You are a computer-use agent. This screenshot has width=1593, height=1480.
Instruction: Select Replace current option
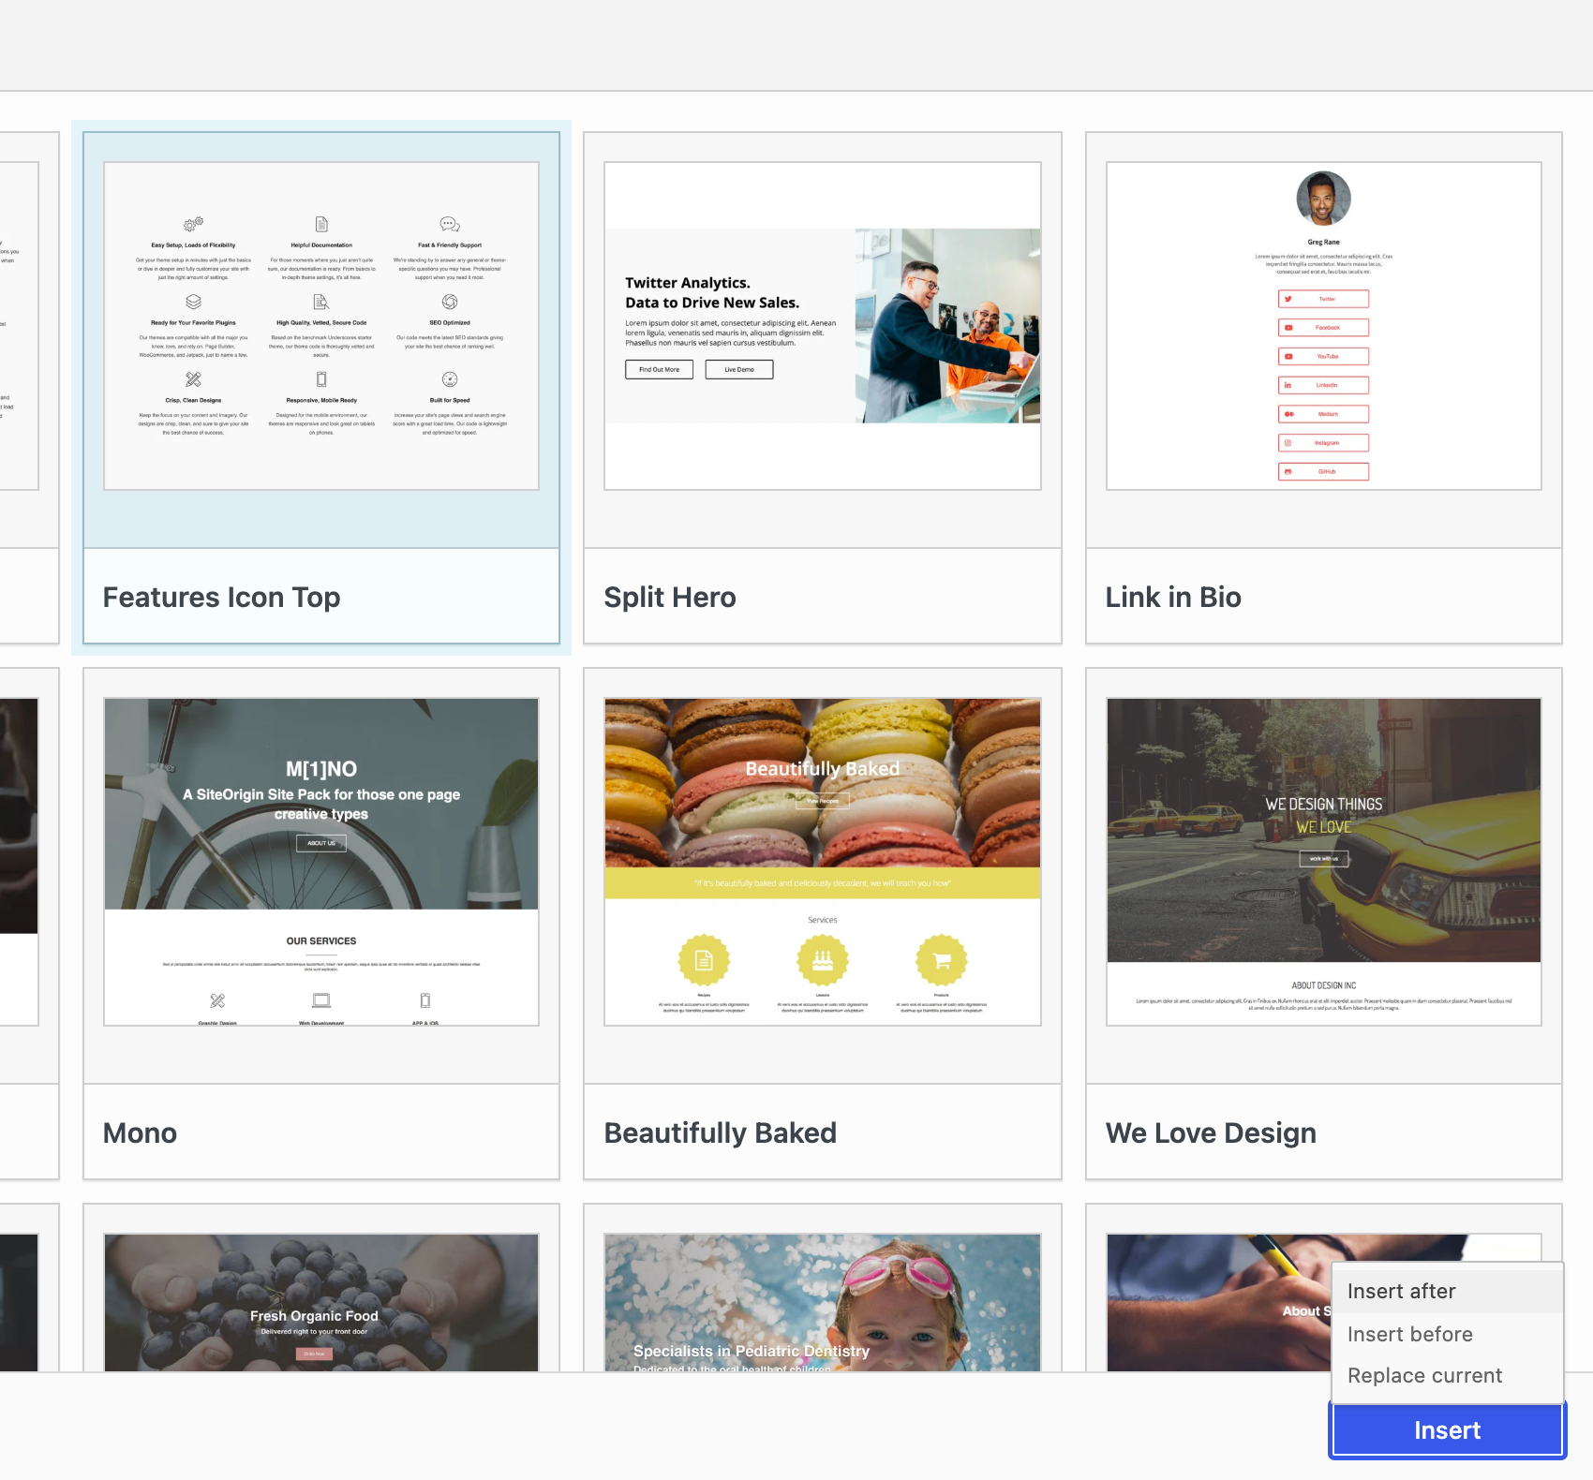pyautogui.click(x=1448, y=1375)
